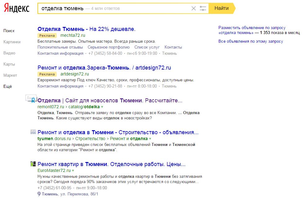
Task: Click the Реклама label under artdesign72.ru ad
Action: click(47, 74)
